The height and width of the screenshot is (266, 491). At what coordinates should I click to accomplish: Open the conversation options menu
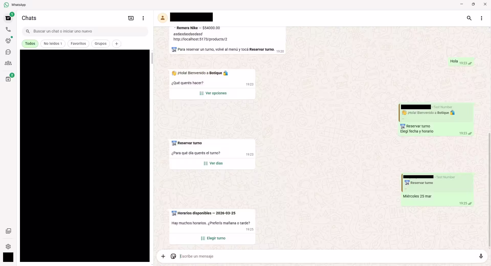(481, 18)
